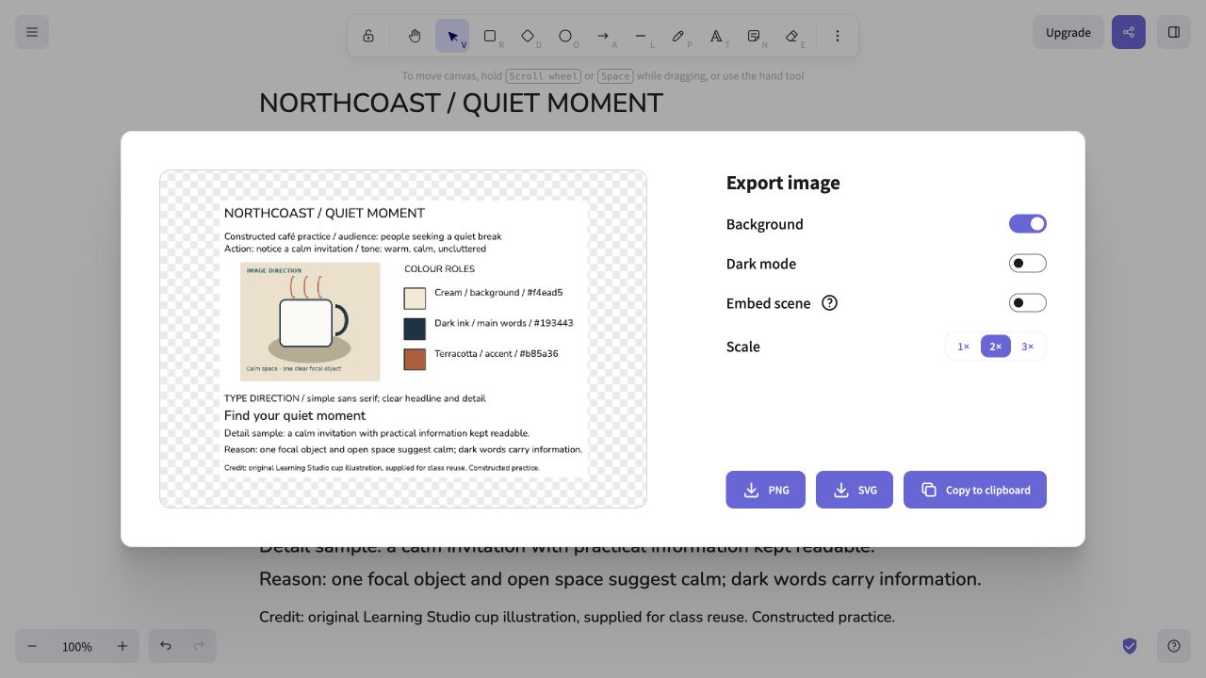Viewport: 1206px width, 678px height.
Task: Zoom in with the plus button
Action: [x=122, y=646]
